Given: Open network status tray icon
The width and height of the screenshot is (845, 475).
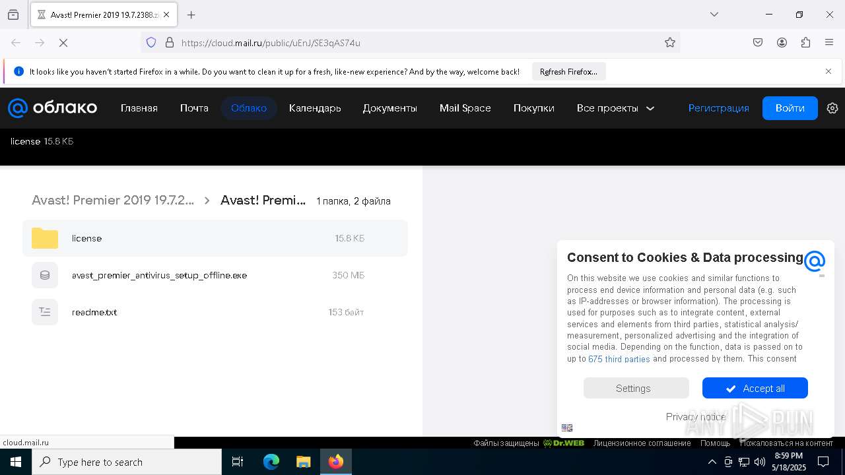Looking at the screenshot, I should tap(744, 462).
